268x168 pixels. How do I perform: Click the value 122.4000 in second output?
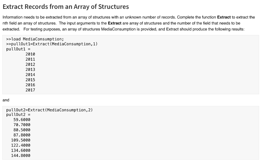21,145
